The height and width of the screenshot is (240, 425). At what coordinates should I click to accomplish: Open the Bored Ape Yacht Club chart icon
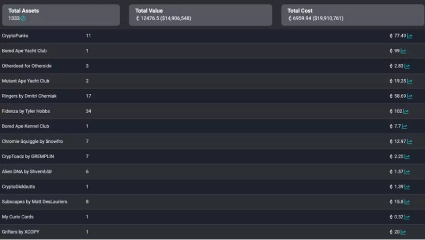click(403, 51)
